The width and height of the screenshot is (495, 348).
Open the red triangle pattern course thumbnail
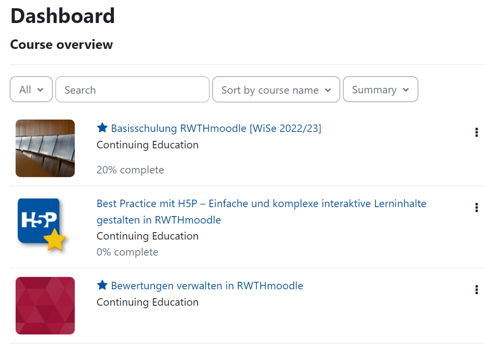click(45, 305)
